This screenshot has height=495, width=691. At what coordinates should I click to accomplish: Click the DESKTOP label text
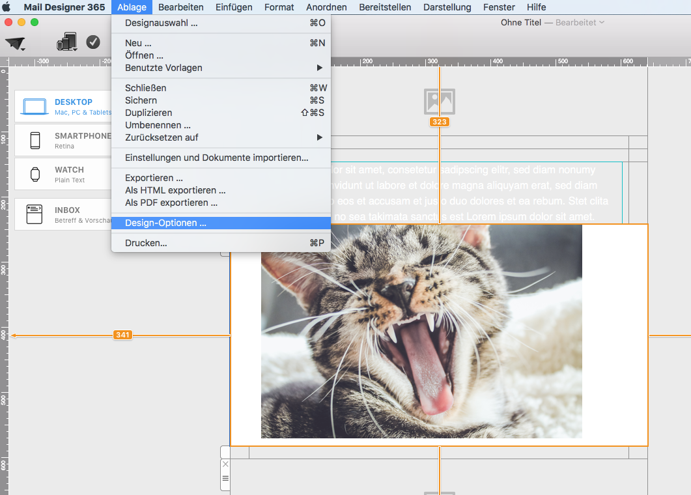(x=74, y=102)
